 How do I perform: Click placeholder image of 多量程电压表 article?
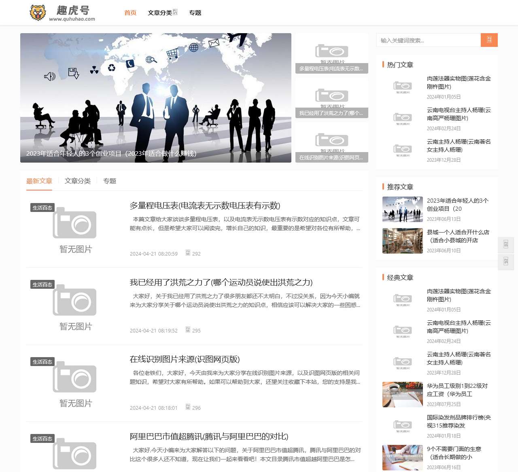click(75, 230)
